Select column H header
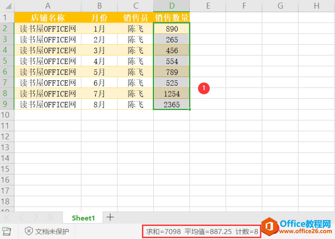 click(316, 6)
